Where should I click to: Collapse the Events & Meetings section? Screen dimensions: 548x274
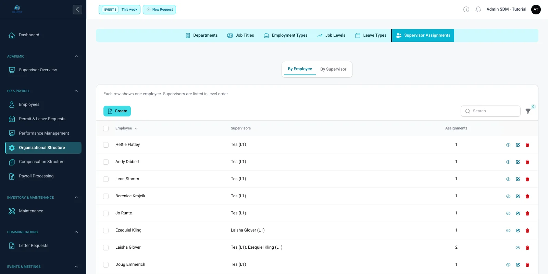[76, 266]
